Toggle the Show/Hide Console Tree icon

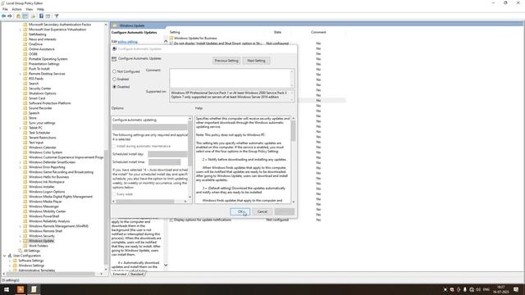click(25, 16)
